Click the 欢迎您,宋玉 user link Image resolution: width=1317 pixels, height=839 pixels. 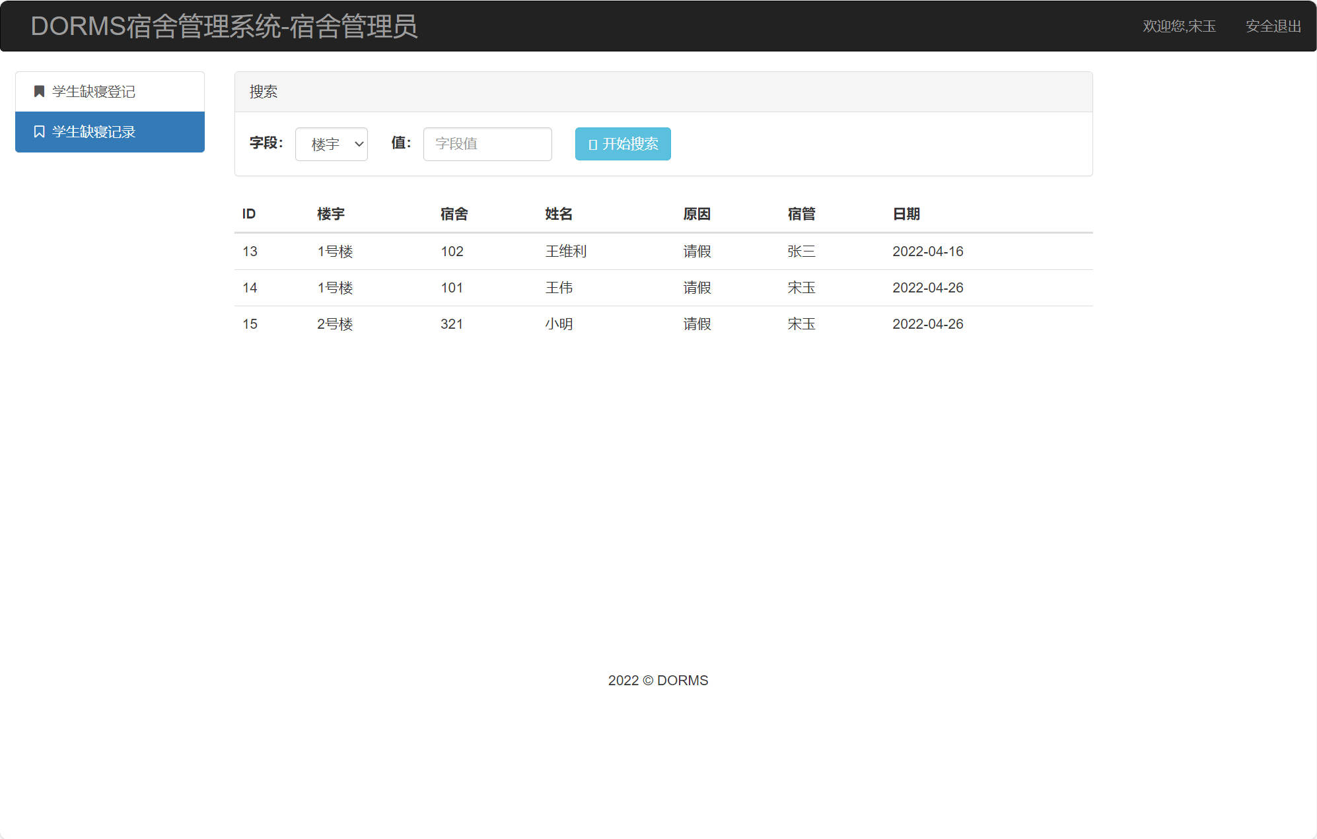click(1179, 26)
